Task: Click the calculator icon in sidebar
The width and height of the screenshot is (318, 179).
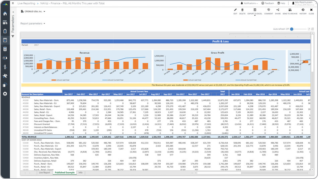Action: 5,49
